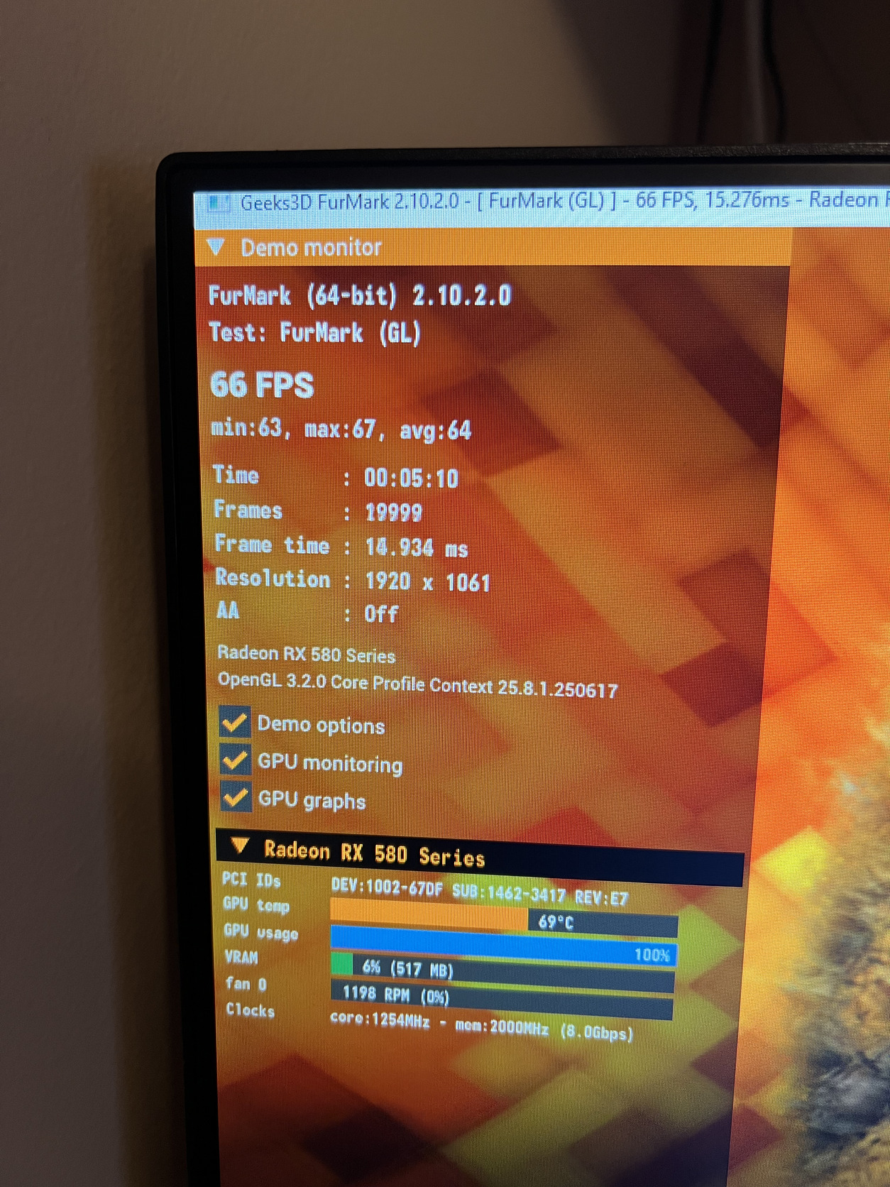Screen dimensions: 890x1187
Task: Click the VRAM 6% (517 MB) bar
Action: click(503, 972)
